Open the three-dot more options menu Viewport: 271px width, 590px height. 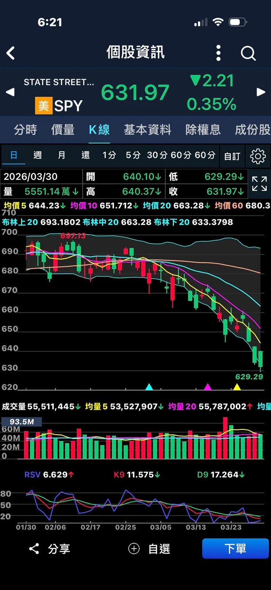[218, 53]
